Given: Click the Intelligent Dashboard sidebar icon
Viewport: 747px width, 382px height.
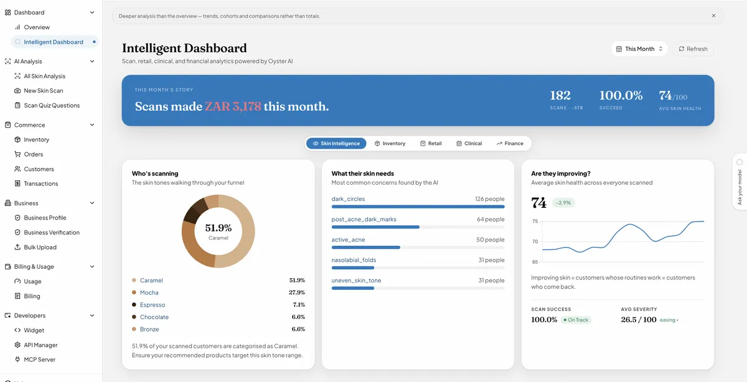Looking at the screenshot, I should 17,42.
